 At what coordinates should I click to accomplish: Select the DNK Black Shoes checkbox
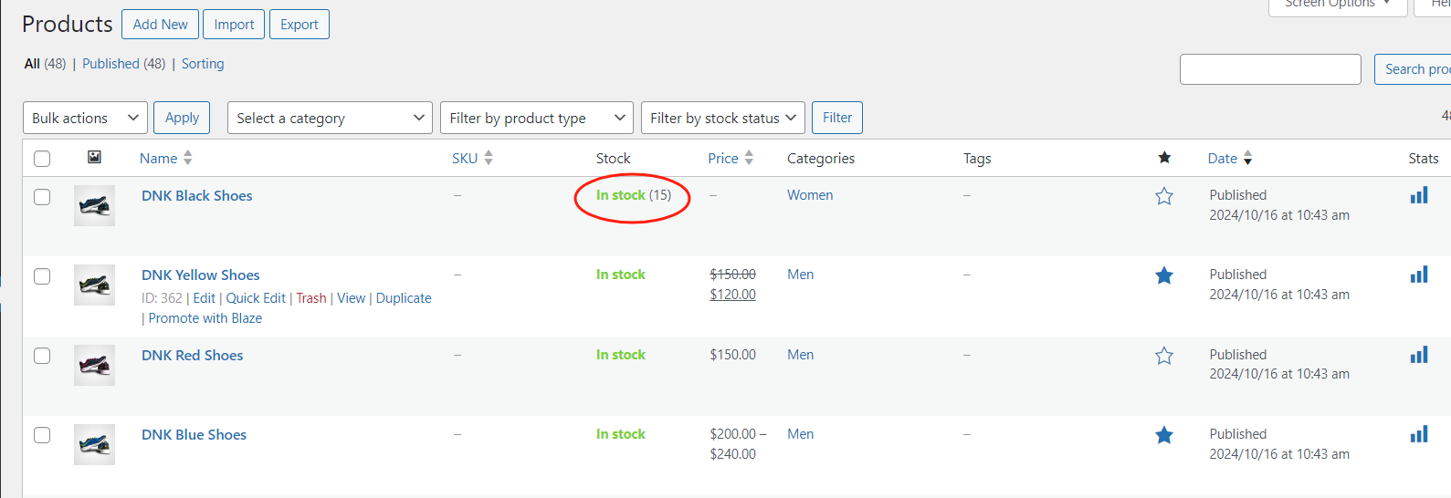42,197
